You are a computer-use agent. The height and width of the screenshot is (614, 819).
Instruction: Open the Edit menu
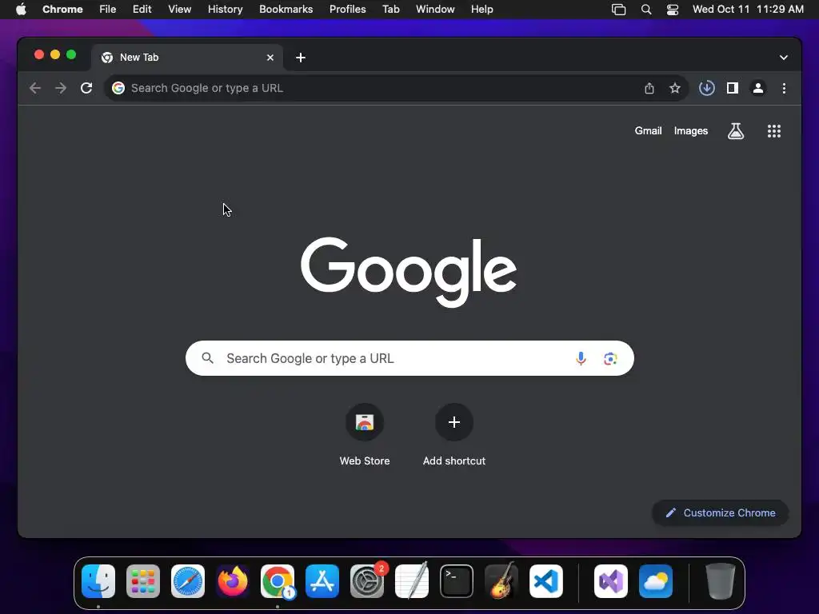click(142, 10)
